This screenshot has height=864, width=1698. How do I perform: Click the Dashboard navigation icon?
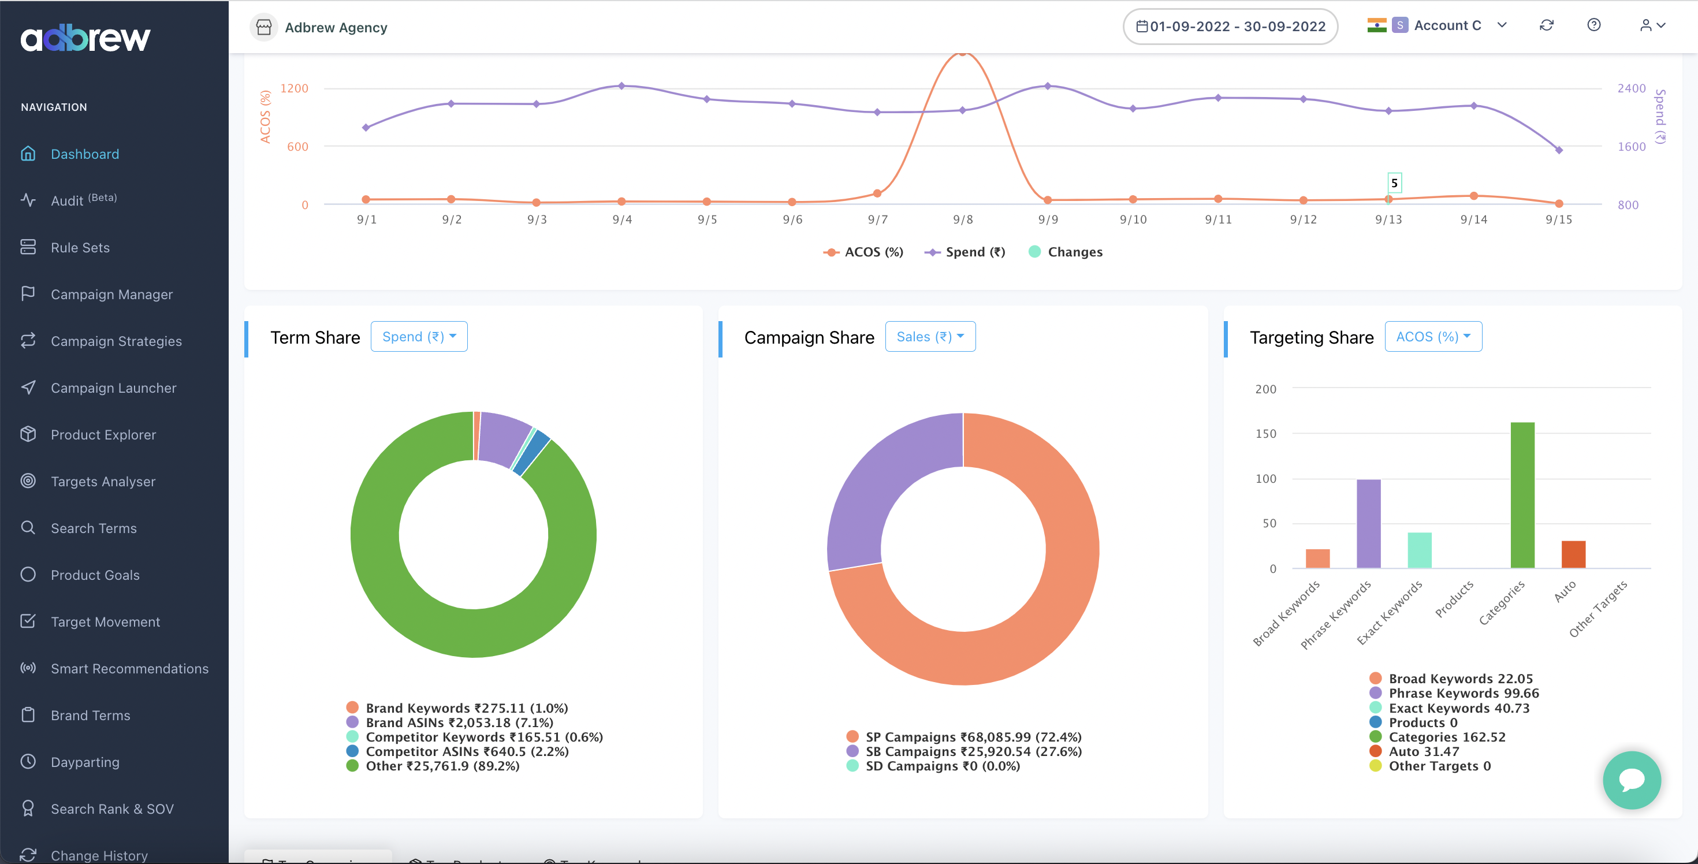(x=30, y=153)
